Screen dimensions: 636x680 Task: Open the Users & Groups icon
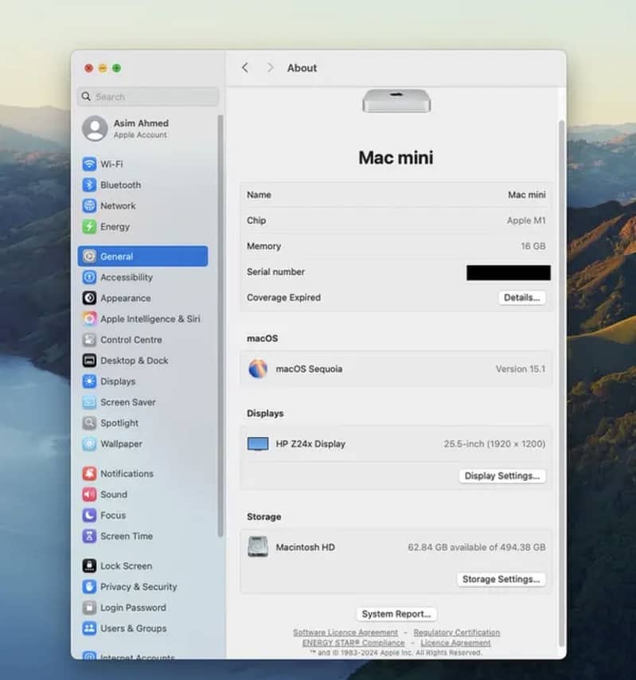(89, 628)
